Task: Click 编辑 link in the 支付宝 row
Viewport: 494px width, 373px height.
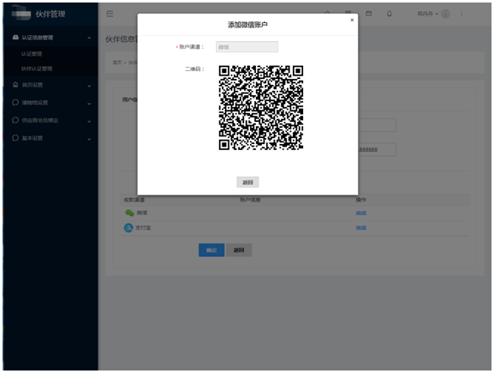Action: 361,228
